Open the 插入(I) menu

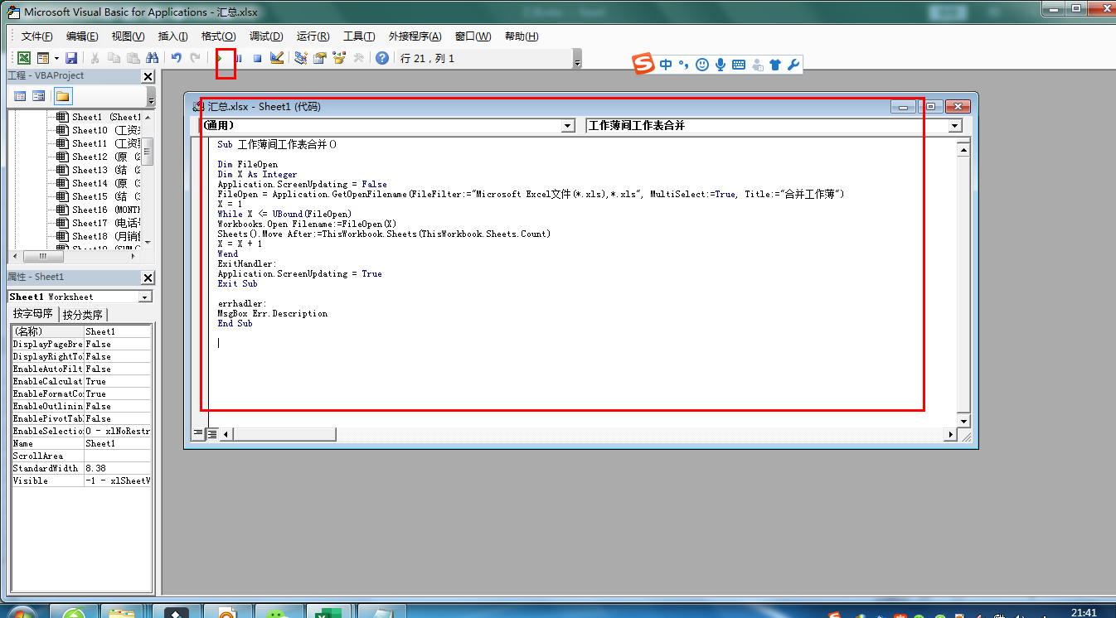coord(172,36)
